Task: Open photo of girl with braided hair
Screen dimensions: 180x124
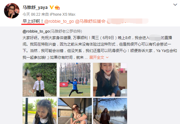Action: click(x=40, y=111)
